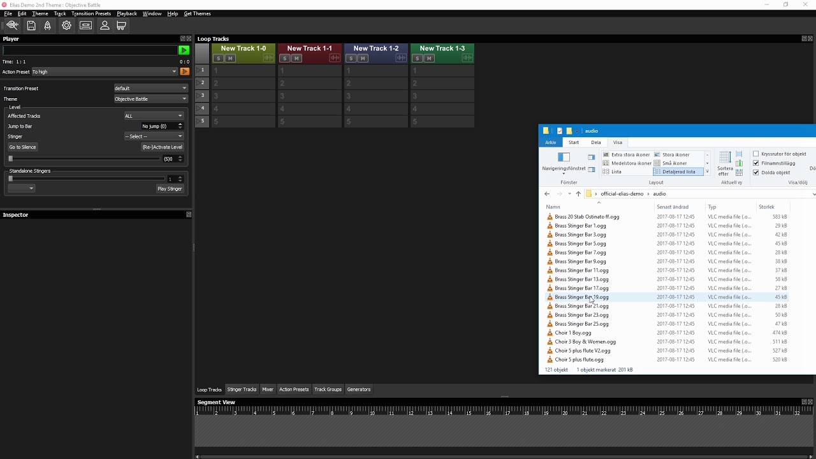Screen dimensions: 816x459
Task: Solo New Track 1-2
Action: tap(351, 59)
